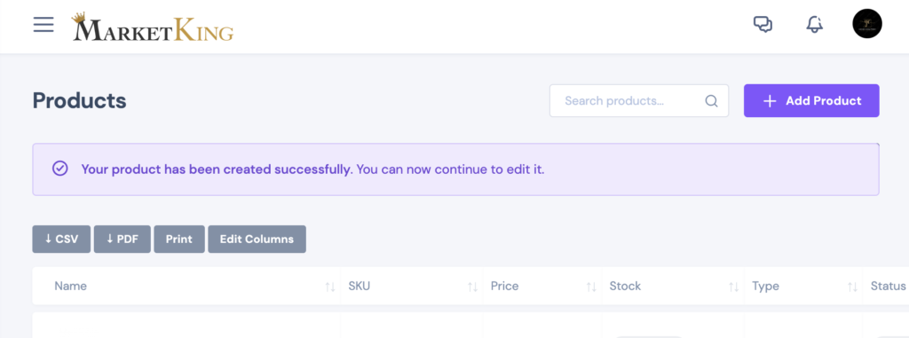Click the Add Product button
The image size is (909, 338).
click(x=811, y=101)
